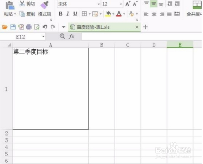Click the Merge and Center icon

coord(197,5)
